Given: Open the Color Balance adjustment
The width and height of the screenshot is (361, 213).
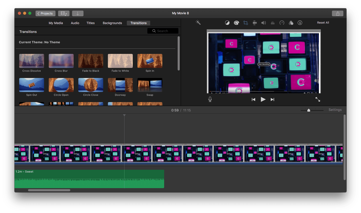Looking at the screenshot, I should (x=227, y=23).
